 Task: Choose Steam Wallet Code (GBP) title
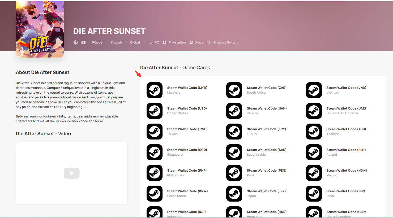[346, 212]
